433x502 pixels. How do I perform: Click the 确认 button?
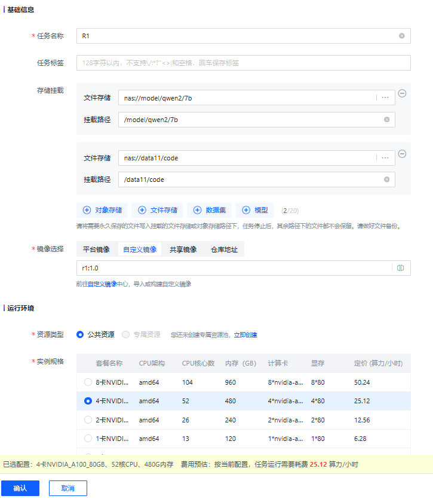tap(20, 488)
